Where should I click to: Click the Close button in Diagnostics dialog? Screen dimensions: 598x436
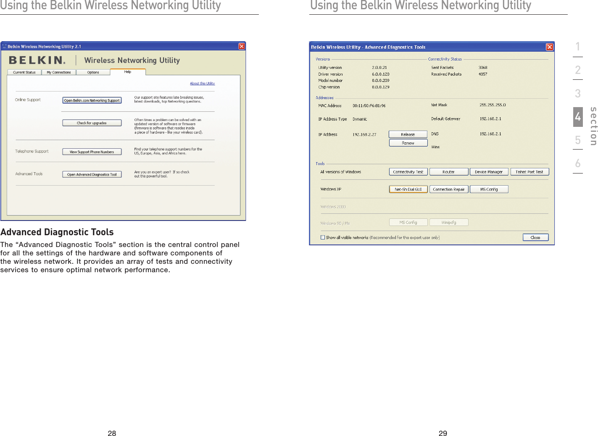pos(535,237)
